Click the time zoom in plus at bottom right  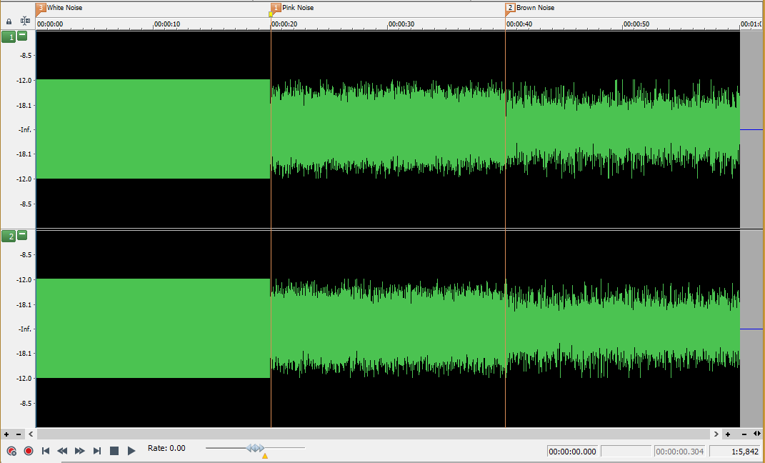pyautogui.click(x=728, y=434)
